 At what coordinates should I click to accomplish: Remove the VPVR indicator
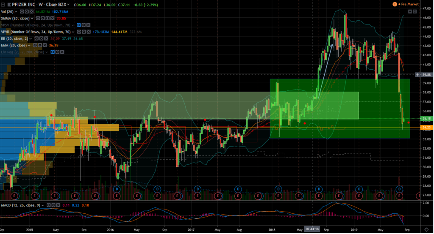(89, 32)
